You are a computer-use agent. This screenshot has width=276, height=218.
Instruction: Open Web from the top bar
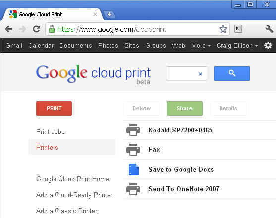click(x=178, y=45)
